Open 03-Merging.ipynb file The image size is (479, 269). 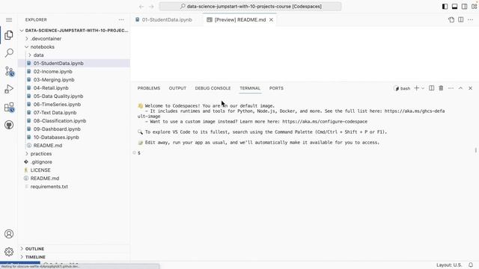click(x=74, y=80)
